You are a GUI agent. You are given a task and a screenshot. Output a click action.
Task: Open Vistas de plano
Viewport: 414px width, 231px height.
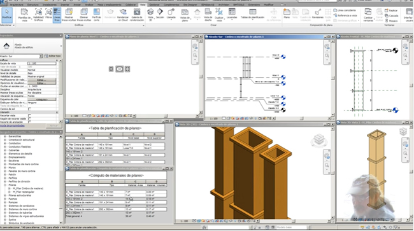click(185, 15)
